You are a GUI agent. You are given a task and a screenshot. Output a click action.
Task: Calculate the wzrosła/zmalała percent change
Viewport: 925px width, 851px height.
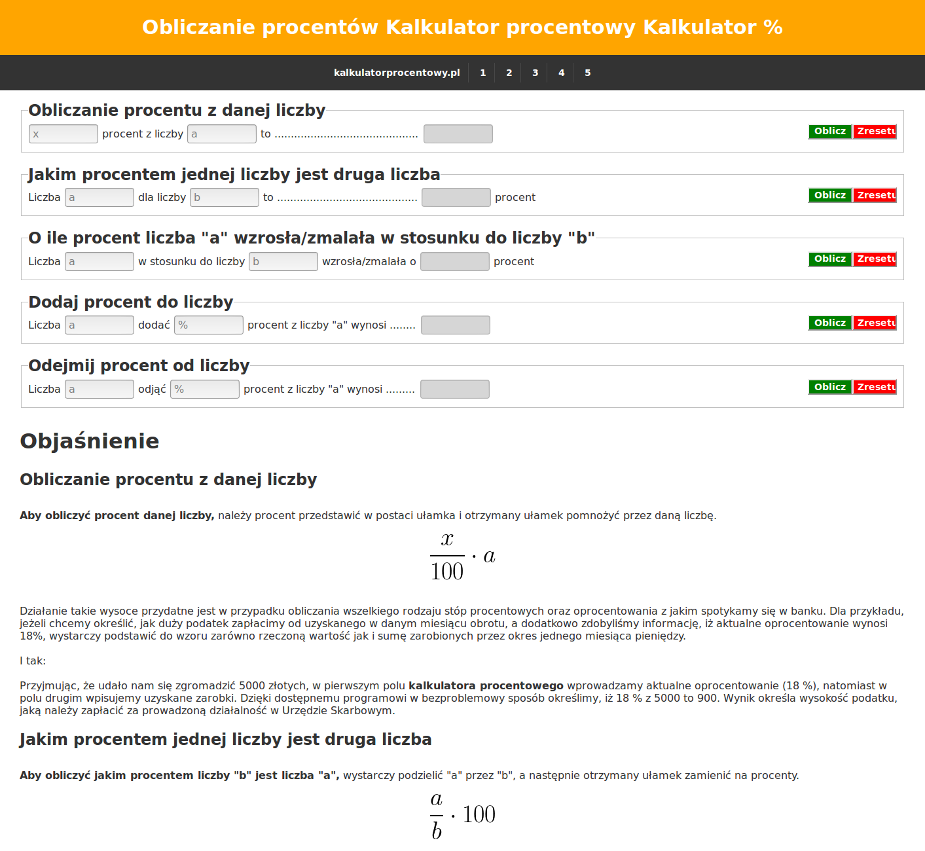pyautogui.click(x=830, y=259)
